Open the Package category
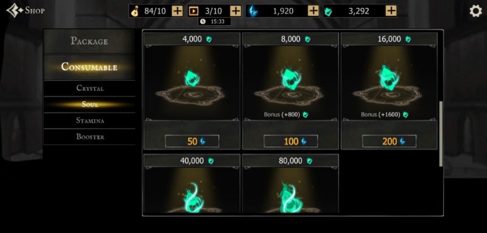Screen dimensions: 487x233 89,41
